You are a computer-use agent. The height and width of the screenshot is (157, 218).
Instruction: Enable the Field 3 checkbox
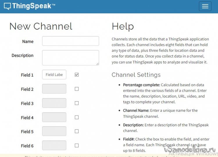coord(77,103)
